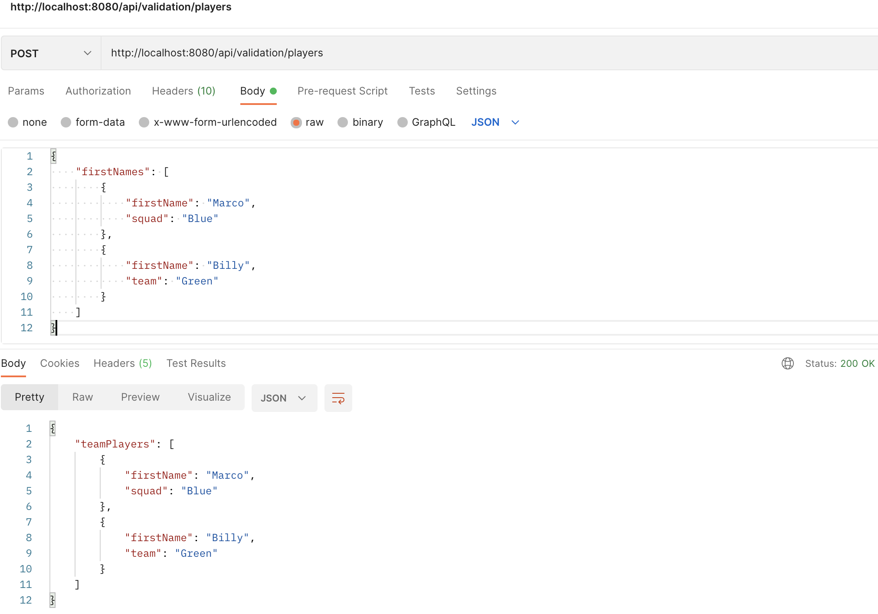Viewport: 878px width, 614px height.
Task: Select the raw body radio button
Action: 296,122
